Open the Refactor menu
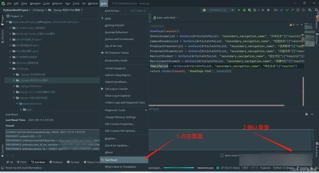This screenshot has height=173, width=319. pos(57,3)
